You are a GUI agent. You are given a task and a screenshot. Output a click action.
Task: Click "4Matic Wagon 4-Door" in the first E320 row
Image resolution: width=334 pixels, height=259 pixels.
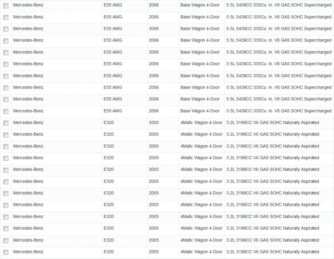click(201, 123)
